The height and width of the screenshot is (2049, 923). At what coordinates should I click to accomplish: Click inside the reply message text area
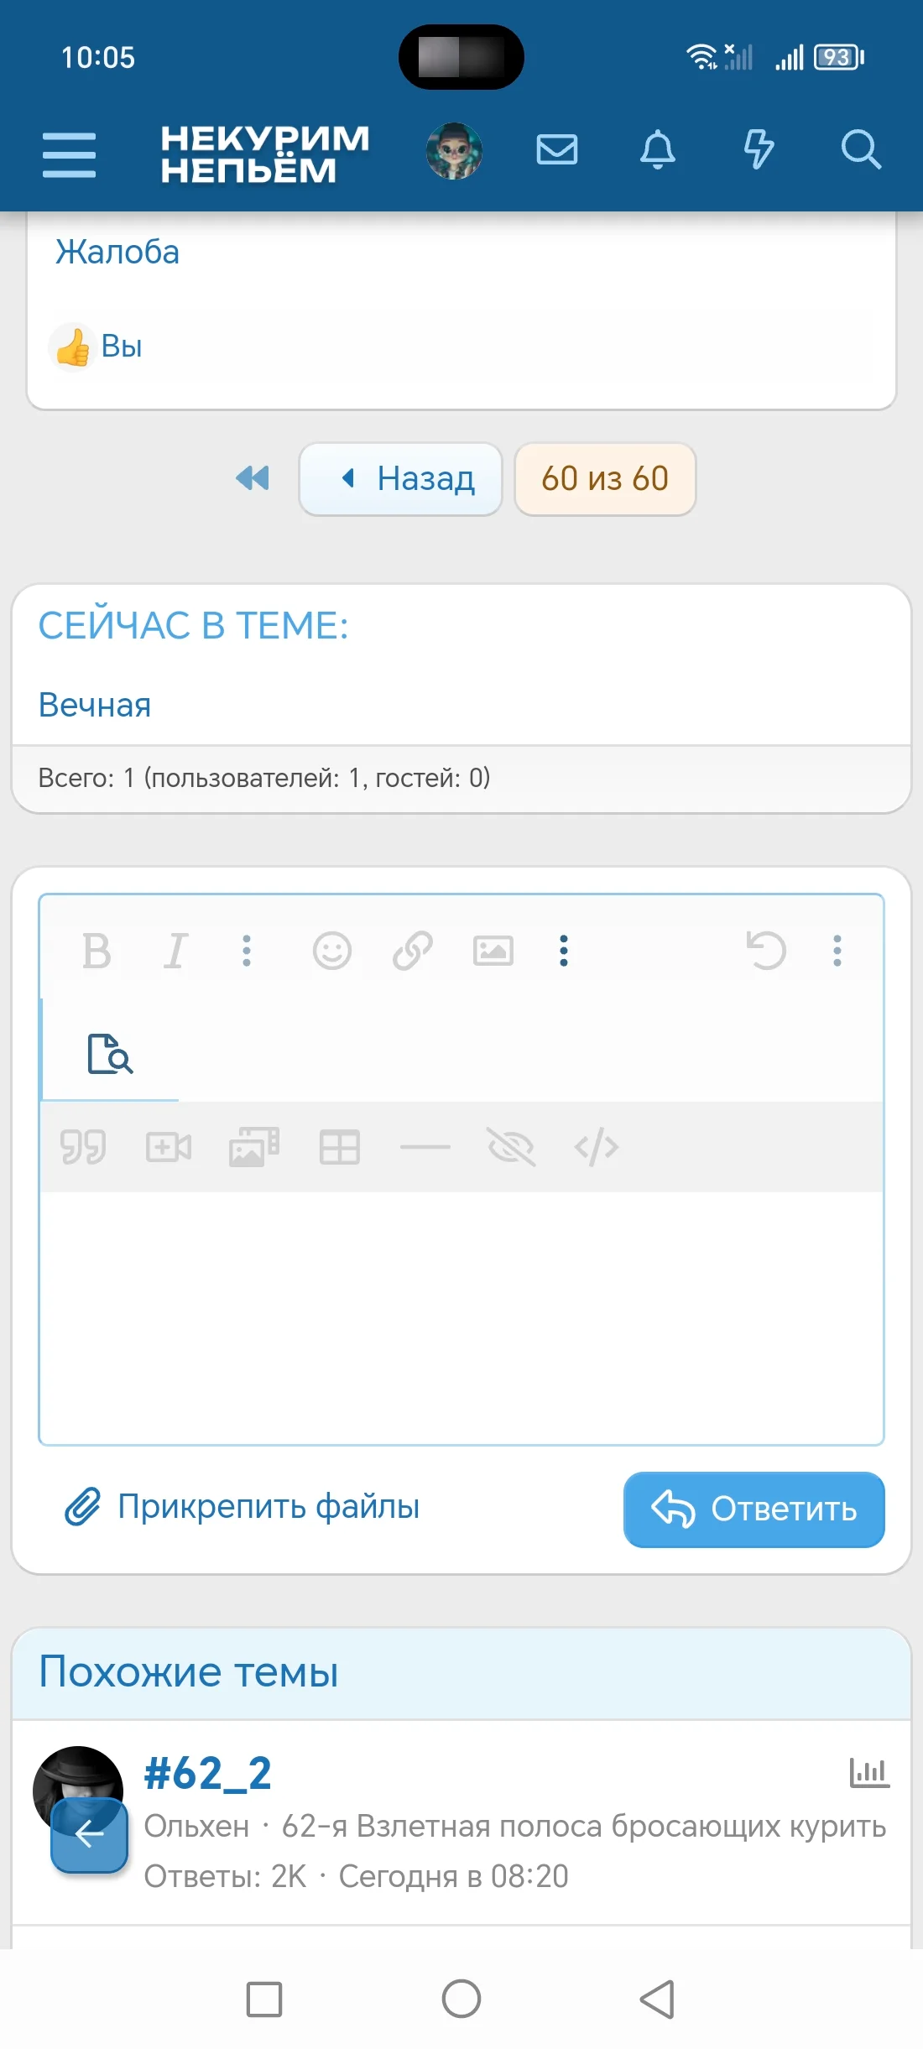[461, 1317]
